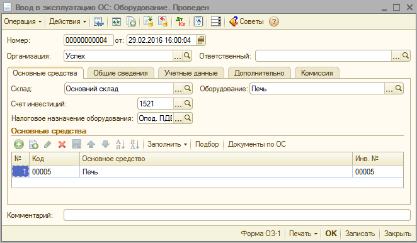Click the Записать button
The height and width of the screenshot is (243, 417).
point(360,234)
